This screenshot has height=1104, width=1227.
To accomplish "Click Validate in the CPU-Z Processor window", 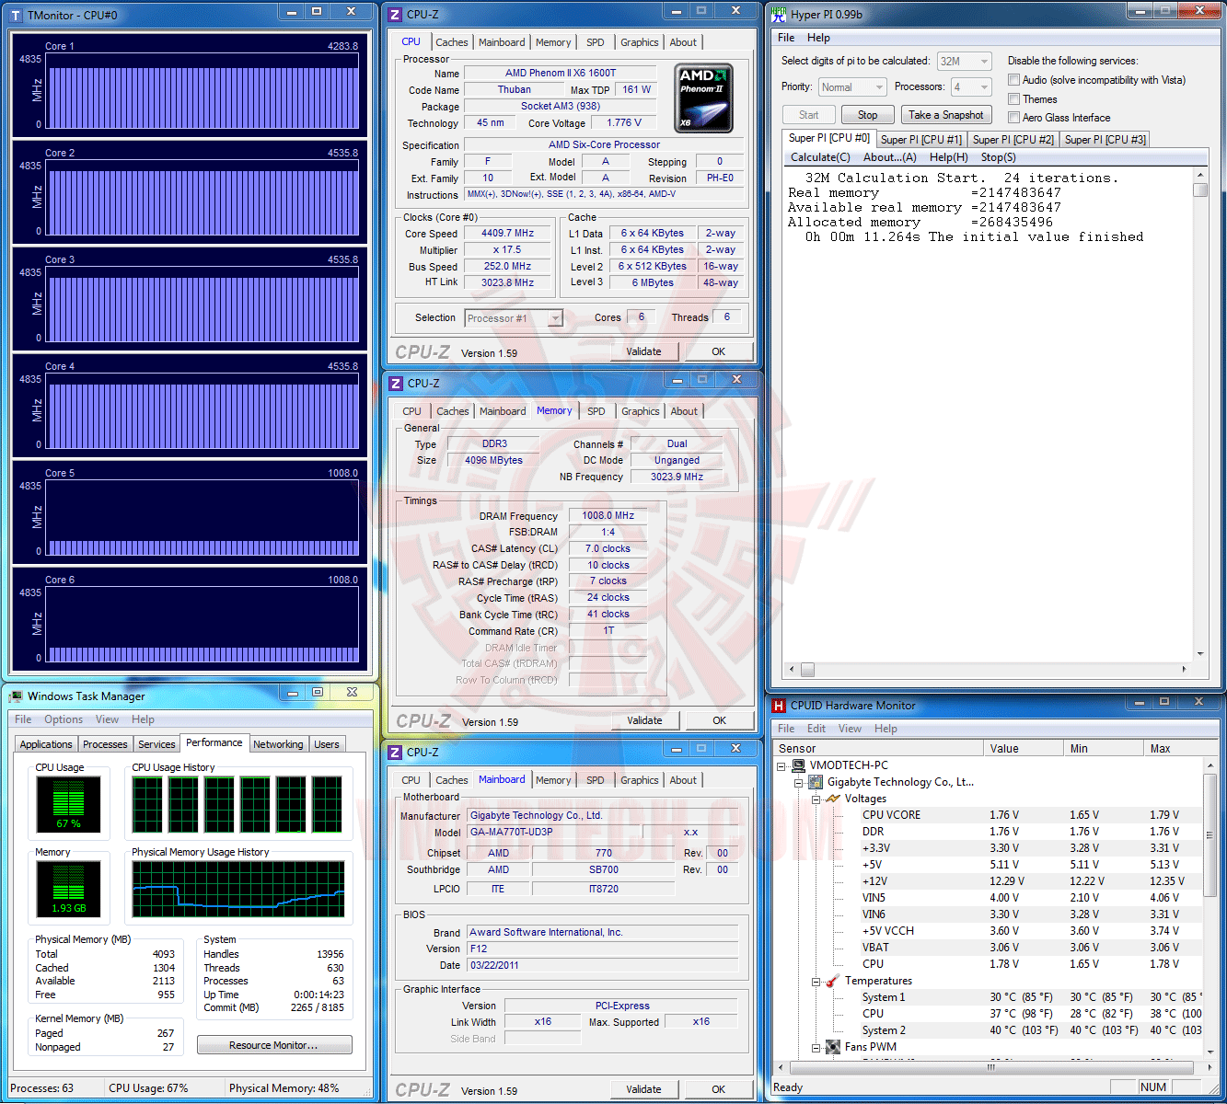I will [x=644, y=351].
